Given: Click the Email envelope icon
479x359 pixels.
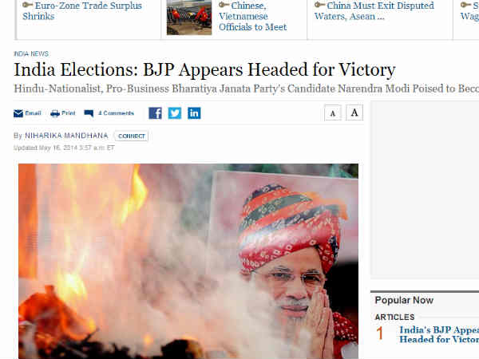Looking at the screenshot, I should (18, 113).
